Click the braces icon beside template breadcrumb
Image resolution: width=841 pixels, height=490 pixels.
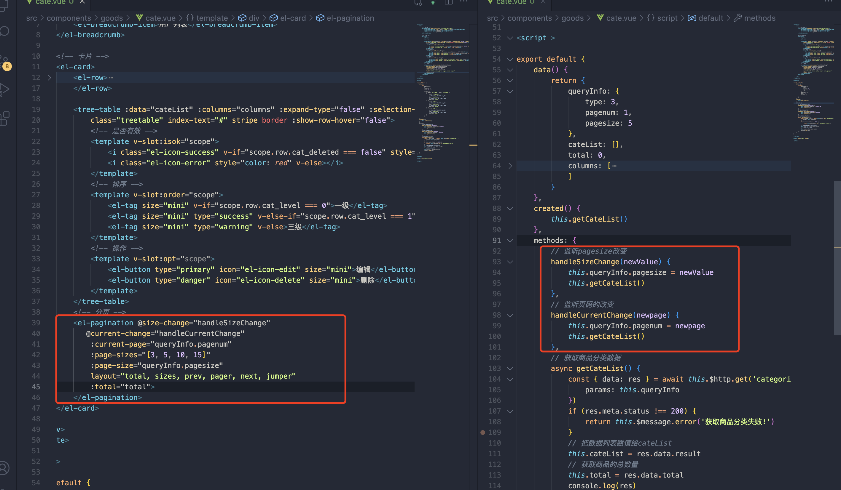(x=190, y=18)
